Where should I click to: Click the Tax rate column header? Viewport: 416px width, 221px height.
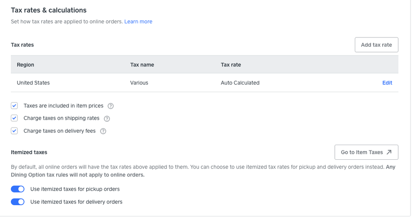231,65
